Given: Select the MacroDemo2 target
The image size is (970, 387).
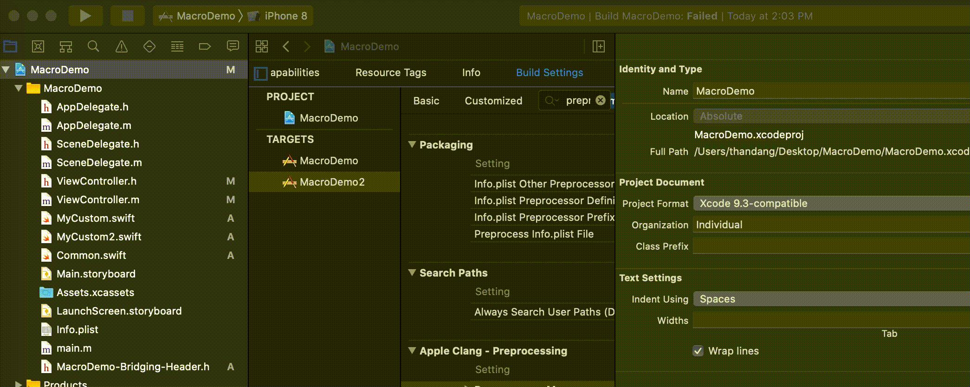Looking at the screenshot, I should pos(325,182).
